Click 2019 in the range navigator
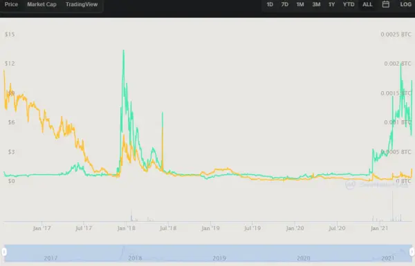The width and height of the screenshot is (415, 266). tap(219, 258)
